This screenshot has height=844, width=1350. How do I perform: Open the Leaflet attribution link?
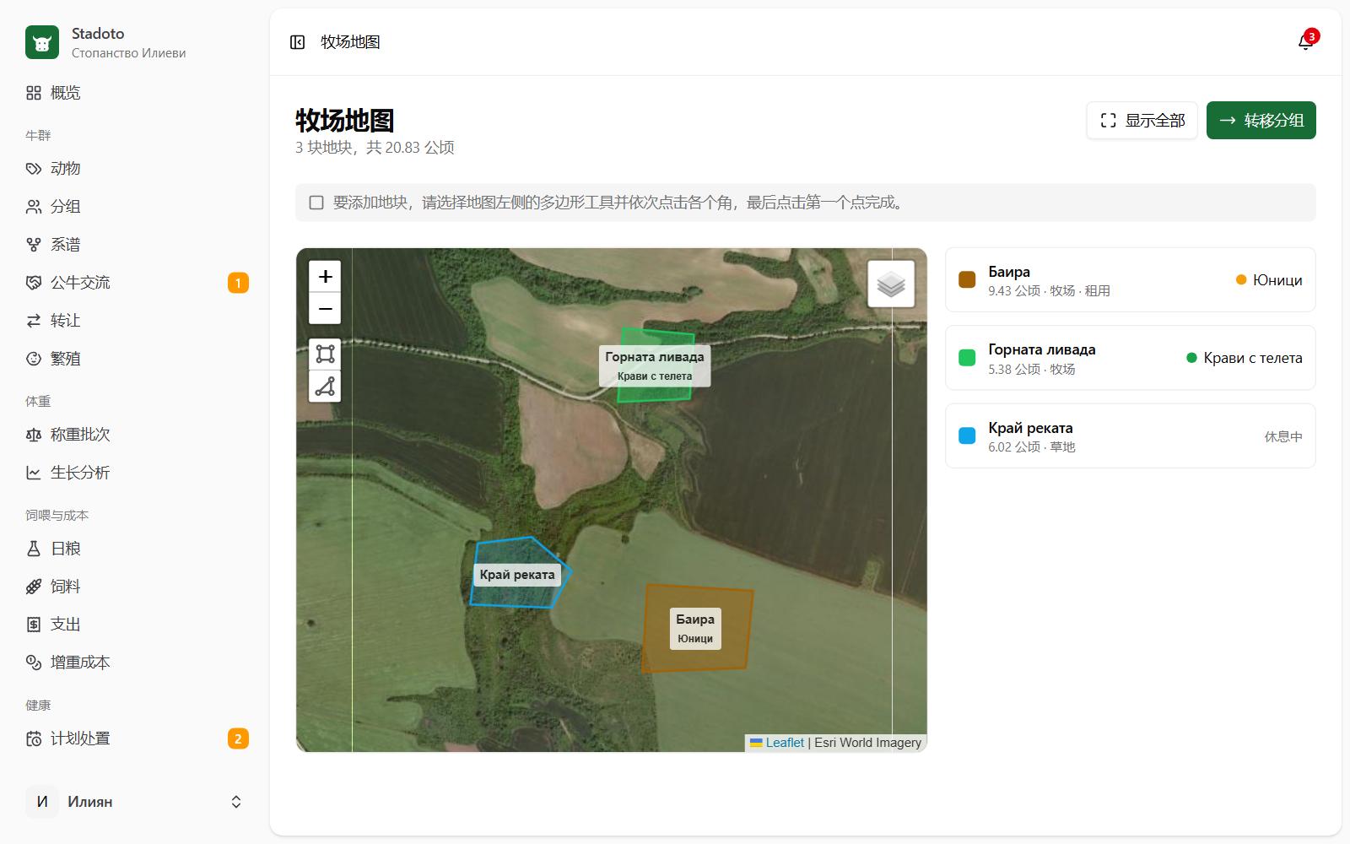tap(785, 743)
